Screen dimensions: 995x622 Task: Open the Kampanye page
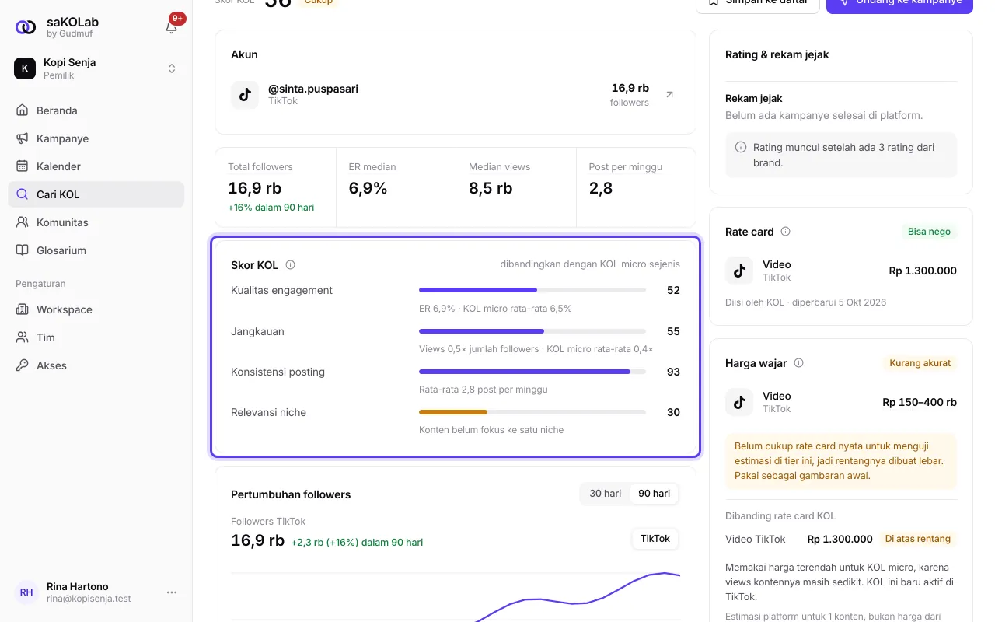coord(96,138)
